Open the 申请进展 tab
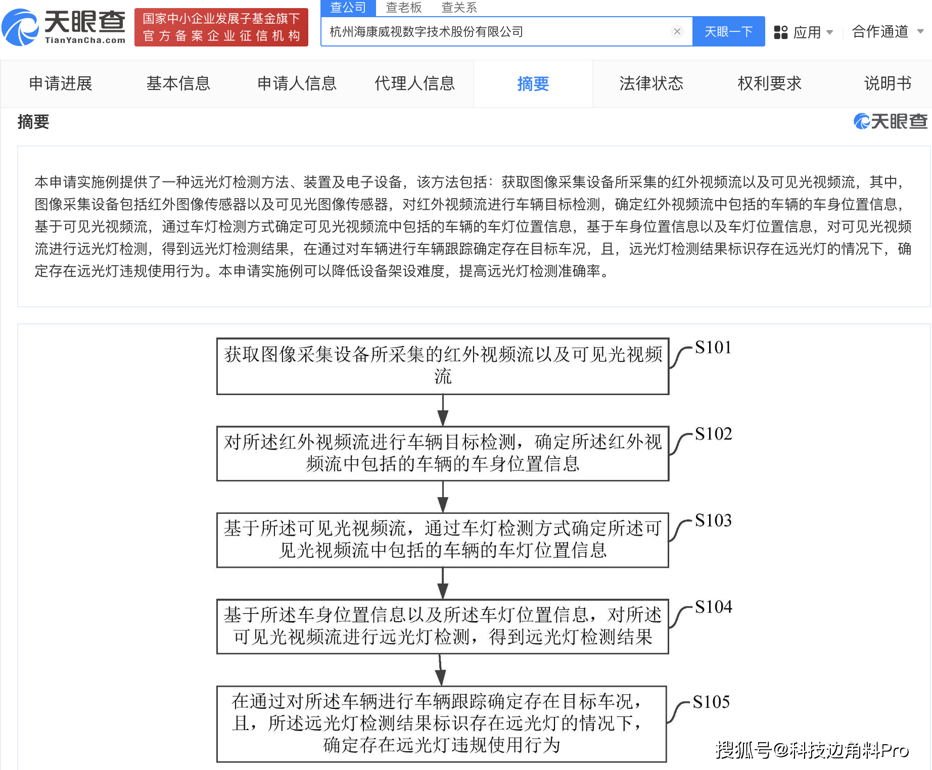Image resolution: width=932 pixels, height=770 pixels. tap(61, 84)
